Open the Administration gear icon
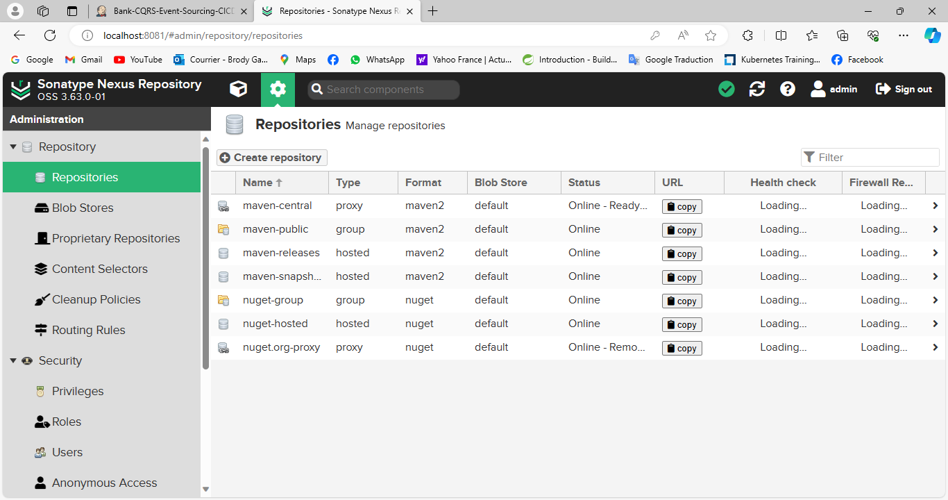The image size is (948, 500). [278, 89]
